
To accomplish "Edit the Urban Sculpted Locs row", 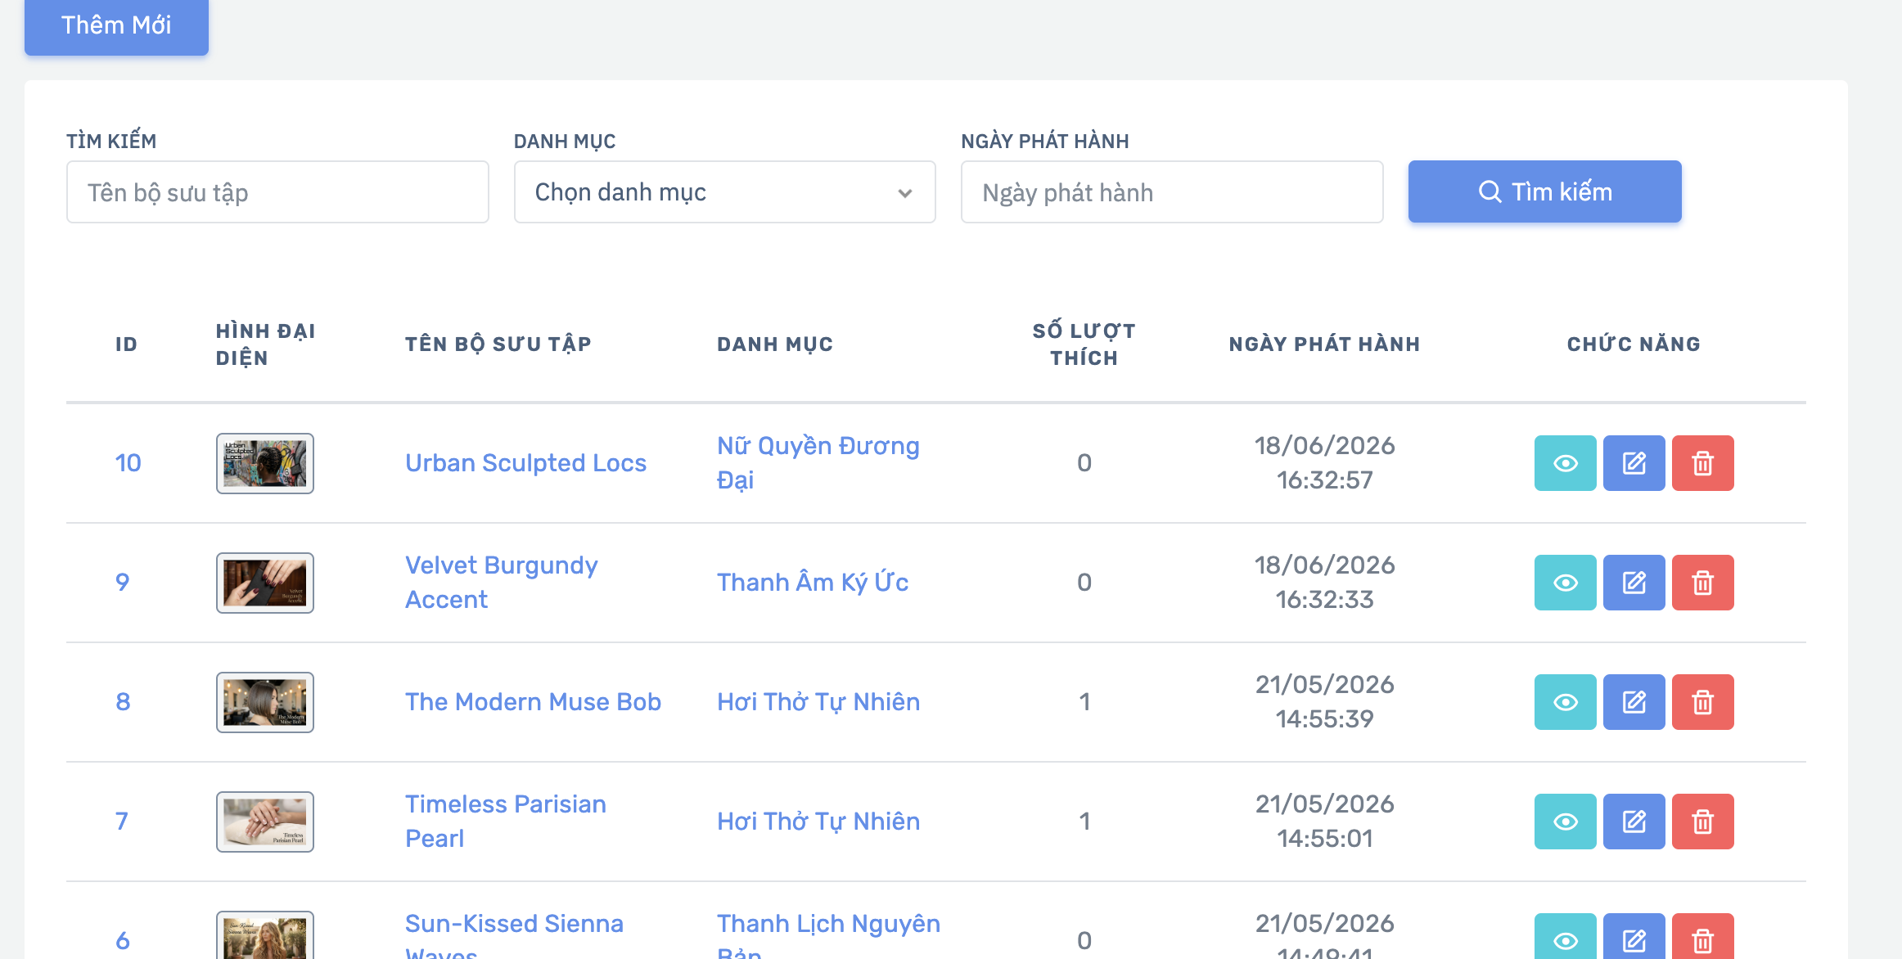I will pos(1634,463).
